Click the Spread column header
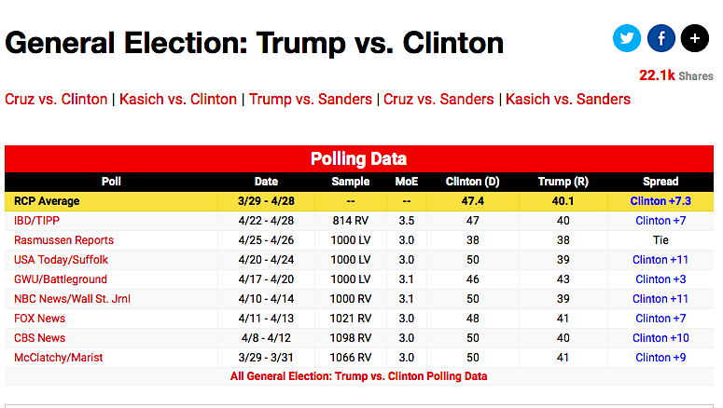Screen dimensions: 723x408 (660, 182)
